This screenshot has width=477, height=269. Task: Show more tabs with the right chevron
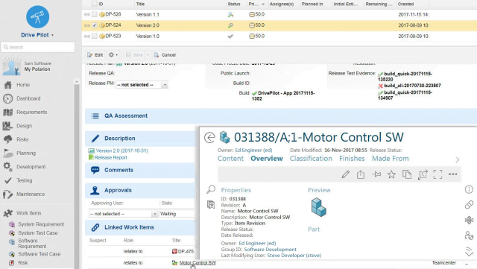(457, 159)
